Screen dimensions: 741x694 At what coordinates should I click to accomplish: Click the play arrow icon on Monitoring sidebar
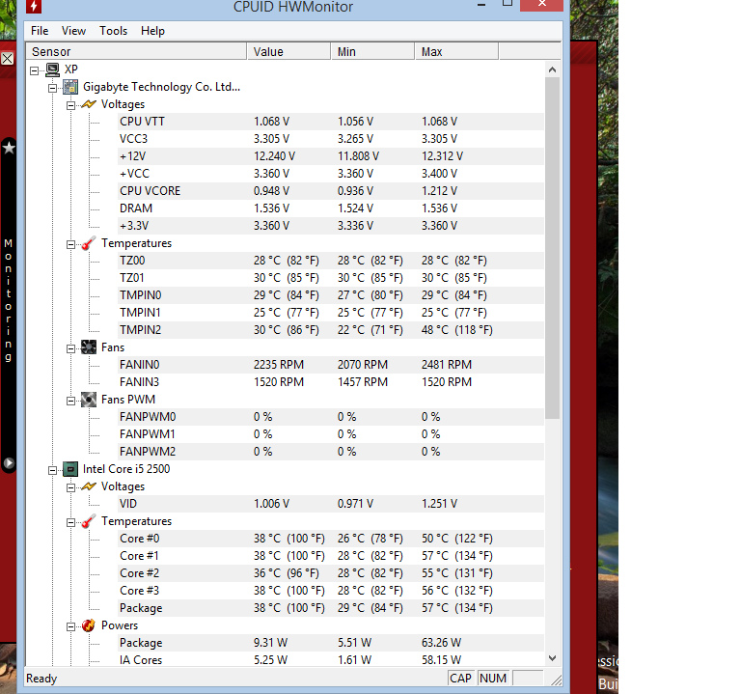click(9, 462)
